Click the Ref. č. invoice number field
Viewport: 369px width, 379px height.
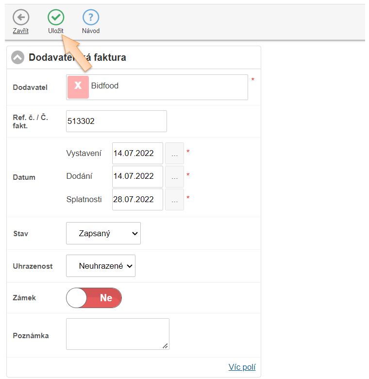tap(117, 121)
